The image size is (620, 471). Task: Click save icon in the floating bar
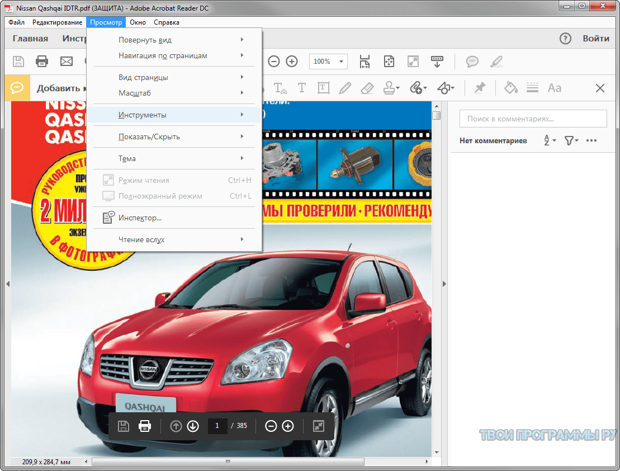(x=124, y=426)
